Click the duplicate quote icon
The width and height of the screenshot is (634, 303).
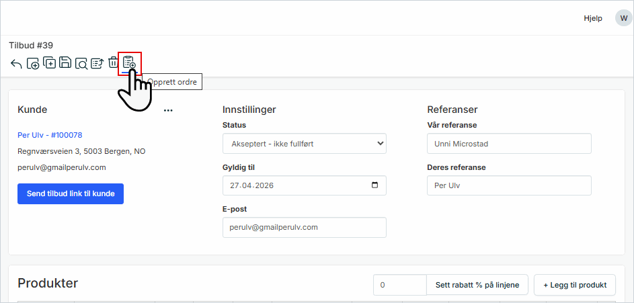[49, 63]
